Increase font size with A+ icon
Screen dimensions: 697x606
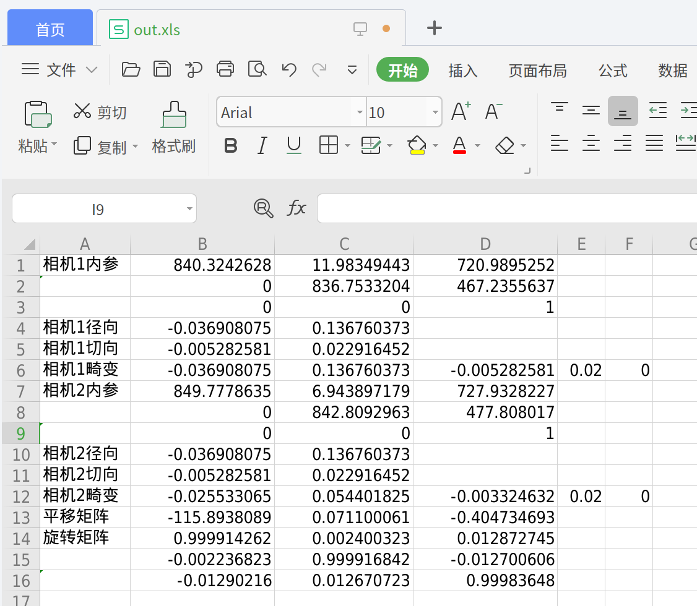(459, 111)
